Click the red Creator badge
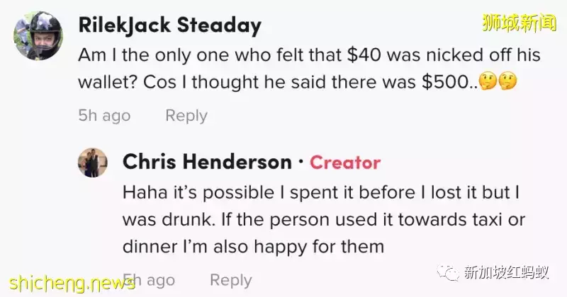Image resolution: width=567 pixels, height=297 pixels. click(345, 163)
